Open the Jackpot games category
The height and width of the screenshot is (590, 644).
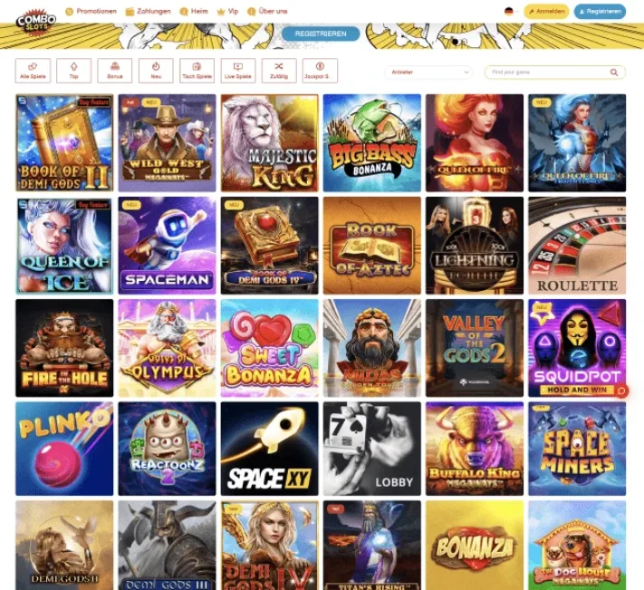pos(320,71)
